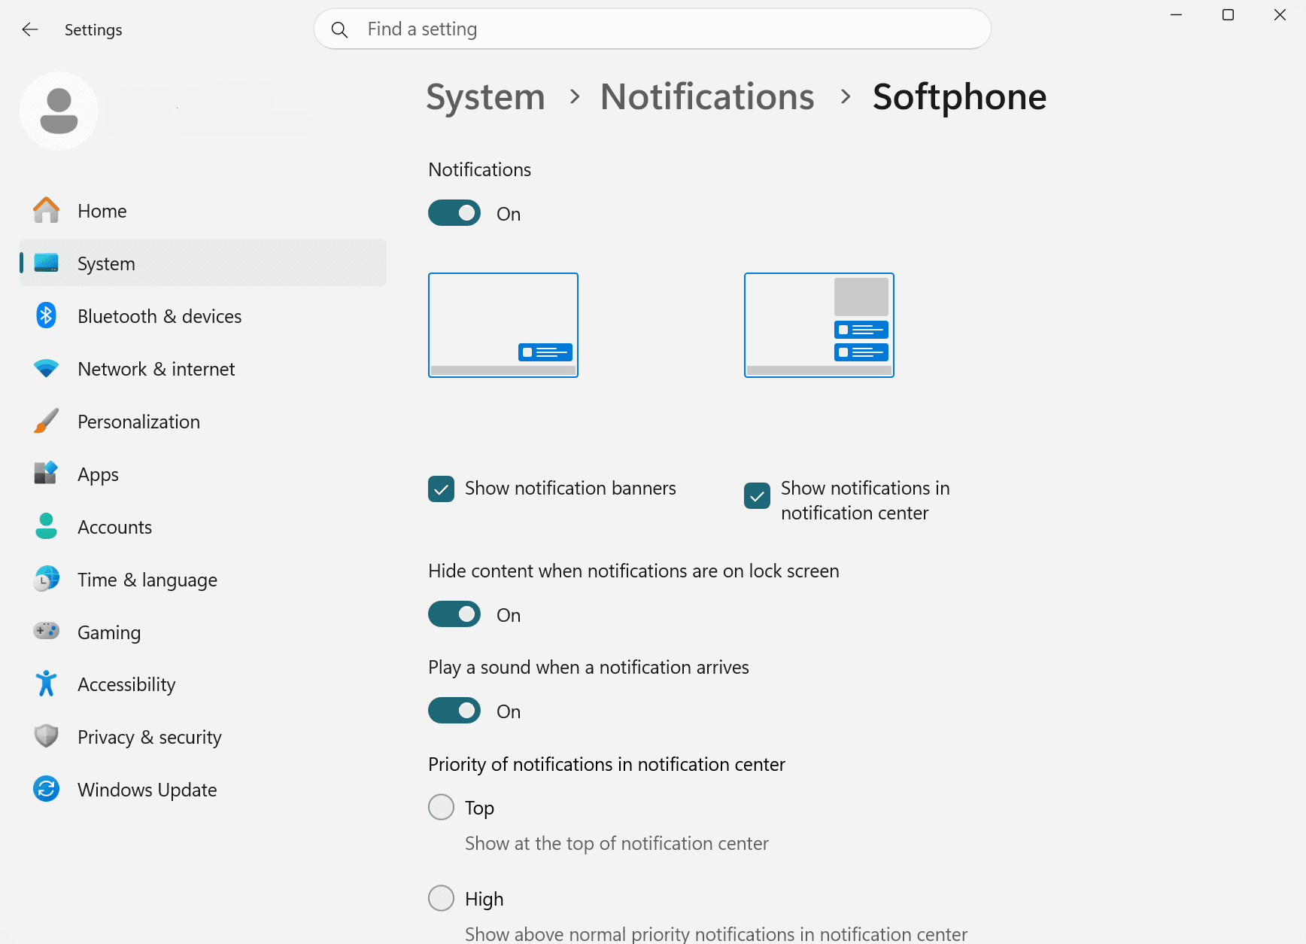Viewport: 1306px width, 944px height.
Task: Click the Bluetooth icon in sidebar
Action: click(46, 315)
